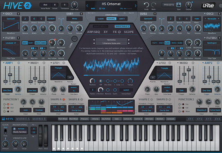The image size is (222, 153).
Task: Click the Filter1 Cutoff knob
Action: (x=52, y=42)
